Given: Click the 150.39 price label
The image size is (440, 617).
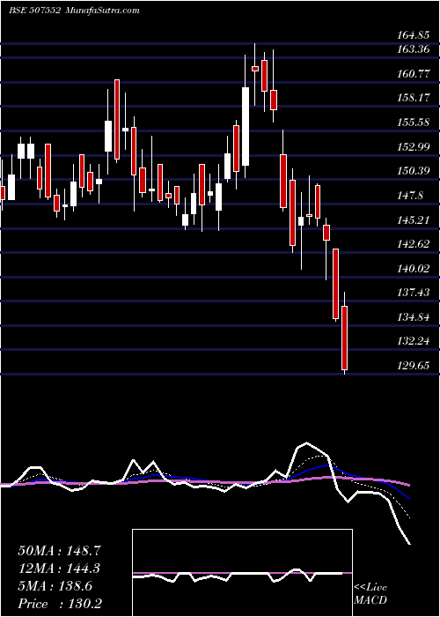Looking at the screenshot, I should [x=414, y=171].
